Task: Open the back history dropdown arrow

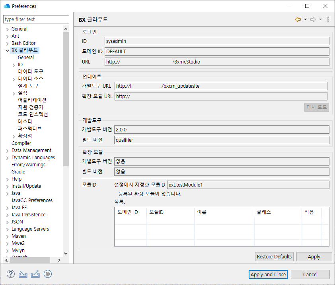Action: [x=305, y=19]
